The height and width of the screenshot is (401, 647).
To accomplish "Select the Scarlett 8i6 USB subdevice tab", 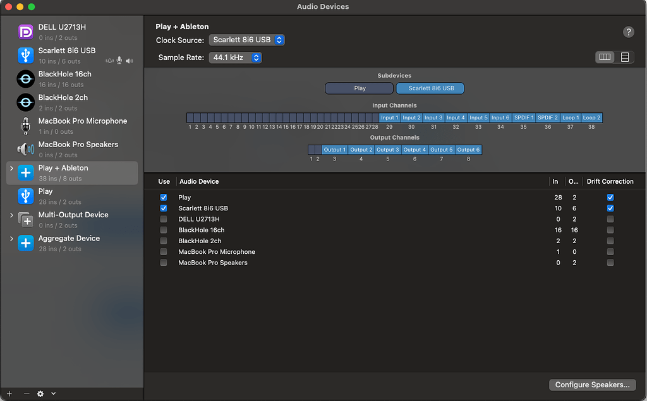I will [430, 88].
